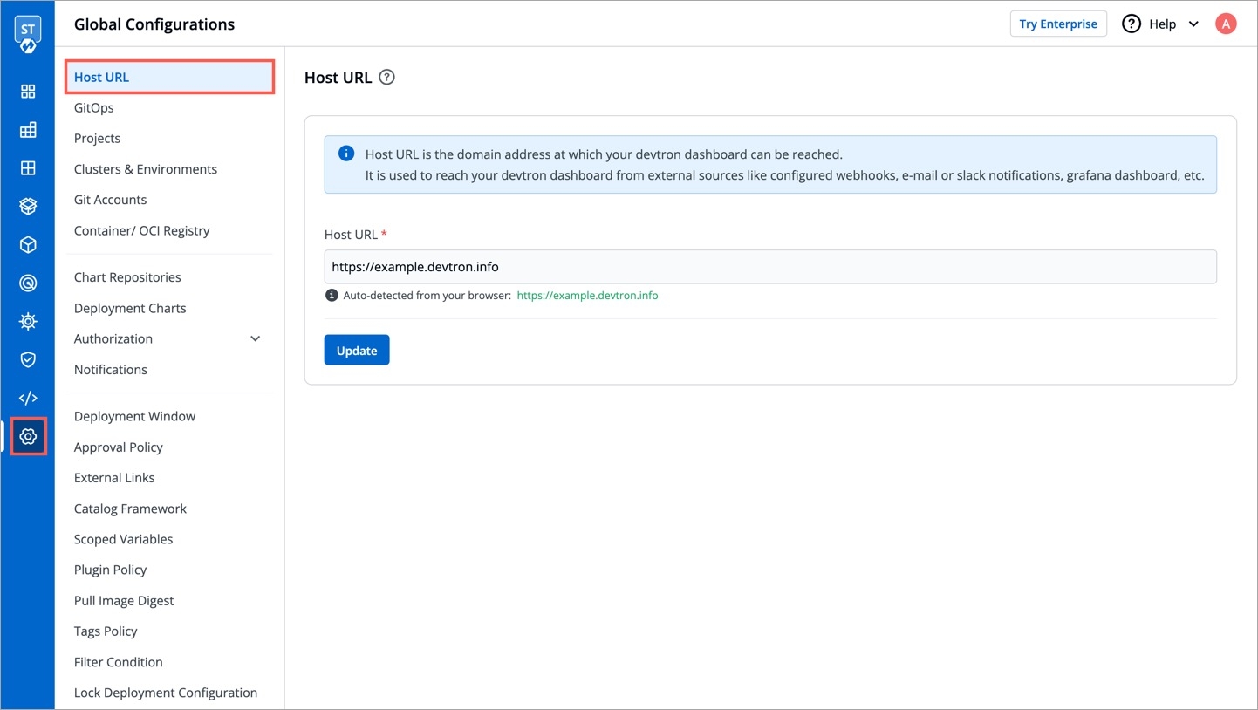Open the Help dropdown menu

pos(1161,24)
